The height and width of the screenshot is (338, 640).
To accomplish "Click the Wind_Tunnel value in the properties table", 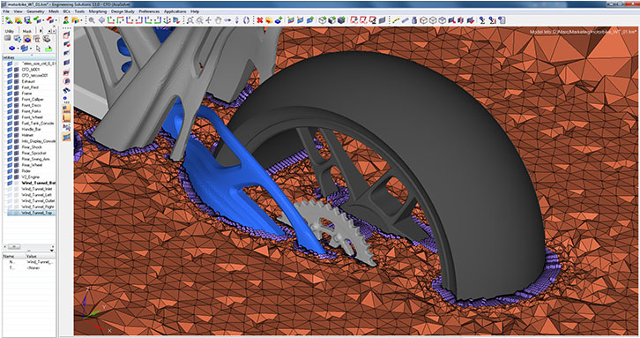I will tap(40, 261).
